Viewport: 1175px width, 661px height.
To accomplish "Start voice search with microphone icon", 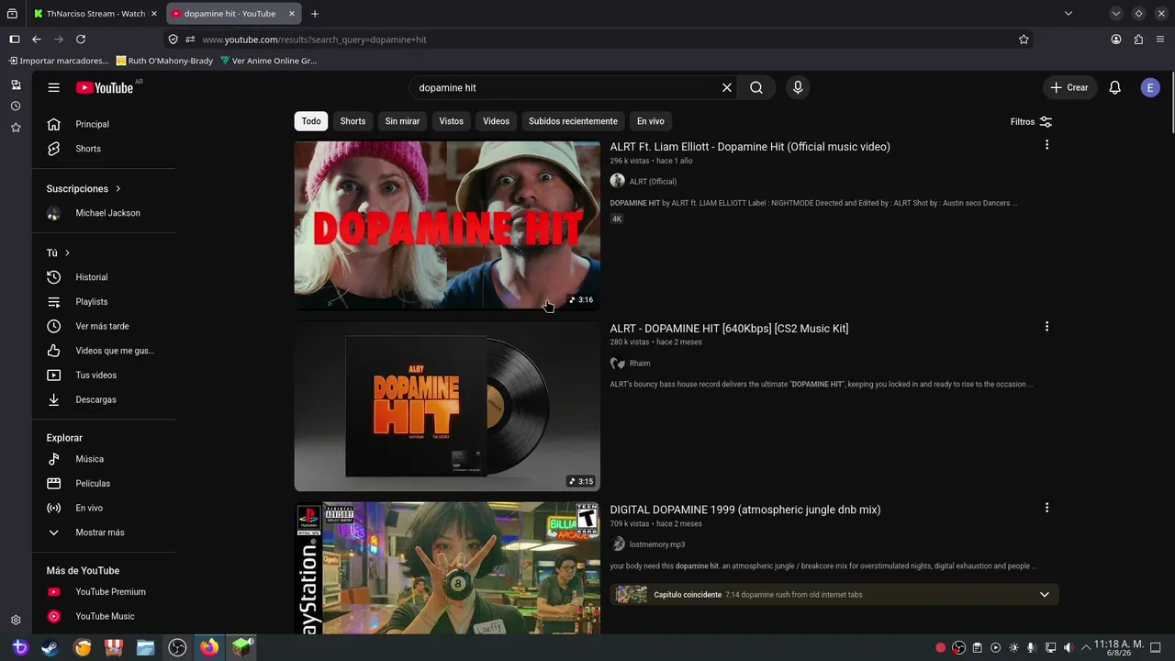I will (x=798, y=87).
